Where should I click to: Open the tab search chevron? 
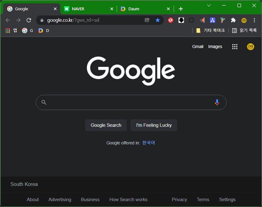209,6
